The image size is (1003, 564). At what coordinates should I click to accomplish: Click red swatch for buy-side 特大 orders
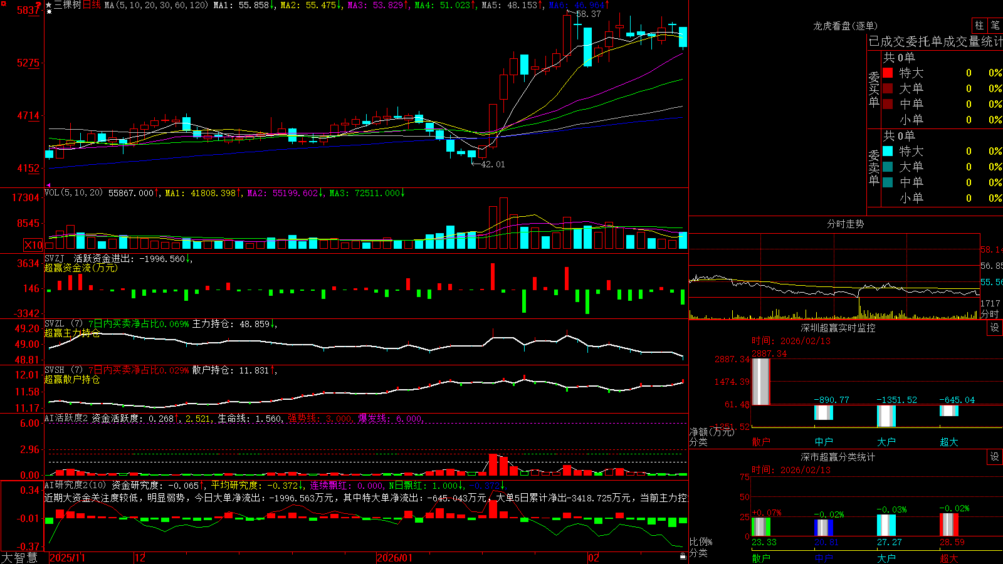[888, 73]
